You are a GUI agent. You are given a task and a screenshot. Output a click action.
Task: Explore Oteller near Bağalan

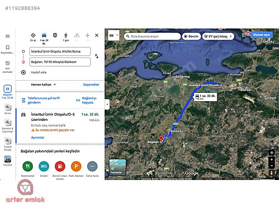tap(44, 169)
